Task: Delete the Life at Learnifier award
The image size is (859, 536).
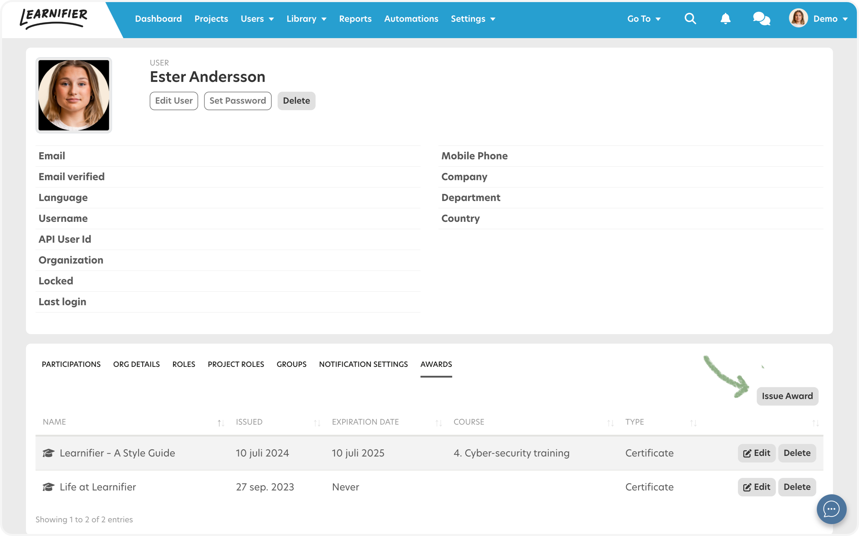Action: pos(797,487)
